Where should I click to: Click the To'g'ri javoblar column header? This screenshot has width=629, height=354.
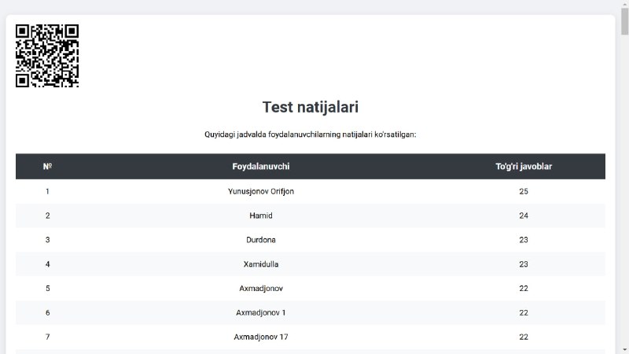point(523,167)
